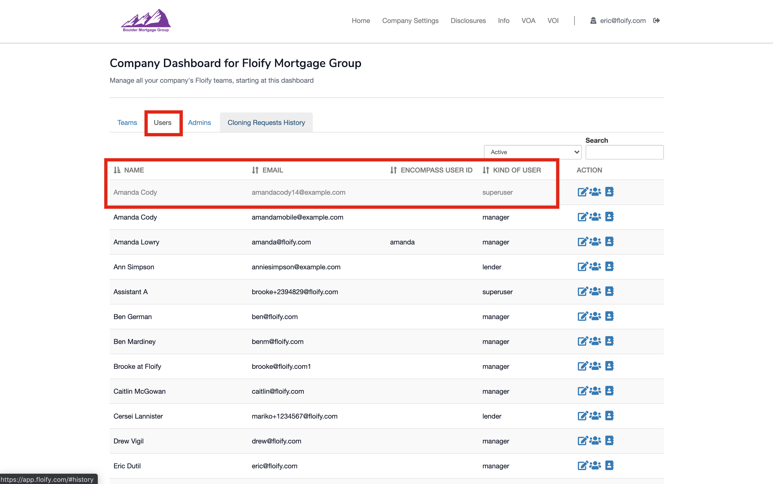The height and width of the screenshot is (484, 773).
Task: Click contact card icon for Assistant A
Action: pos(609,291)
